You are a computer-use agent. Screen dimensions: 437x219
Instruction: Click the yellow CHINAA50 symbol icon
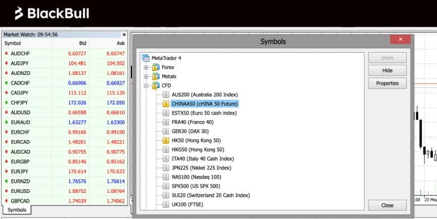tap(166, 104)
